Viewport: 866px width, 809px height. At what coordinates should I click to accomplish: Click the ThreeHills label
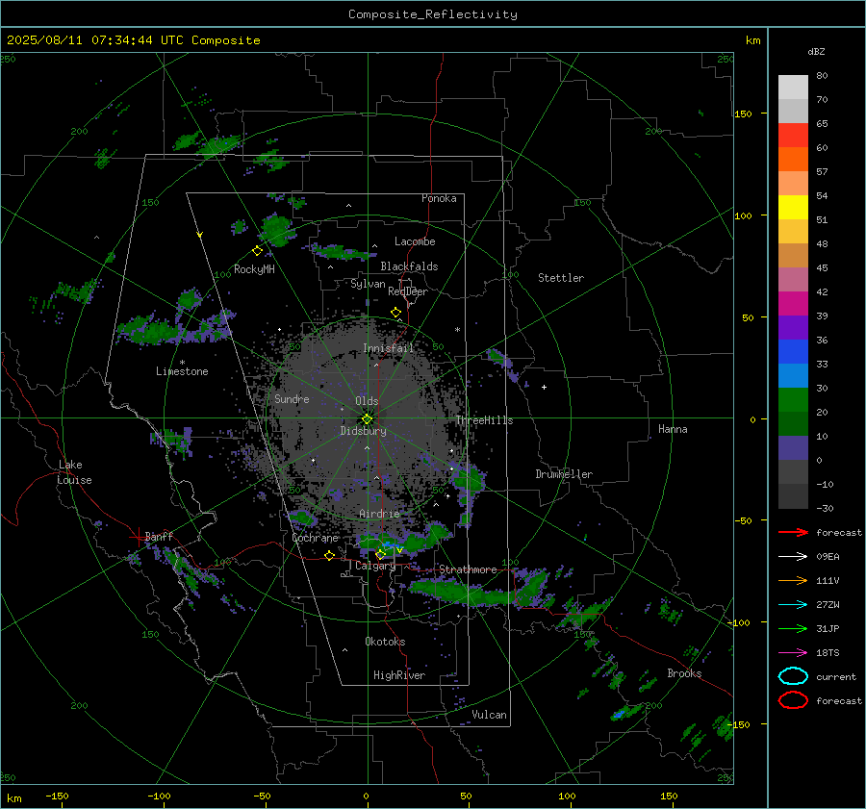click(484, 420)
